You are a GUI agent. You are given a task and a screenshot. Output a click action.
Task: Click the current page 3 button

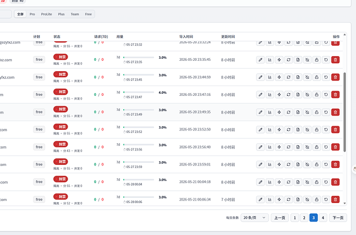pos(314,218)
